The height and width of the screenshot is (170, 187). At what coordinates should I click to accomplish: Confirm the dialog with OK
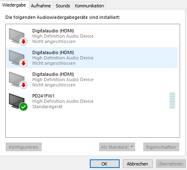point(105,164)
